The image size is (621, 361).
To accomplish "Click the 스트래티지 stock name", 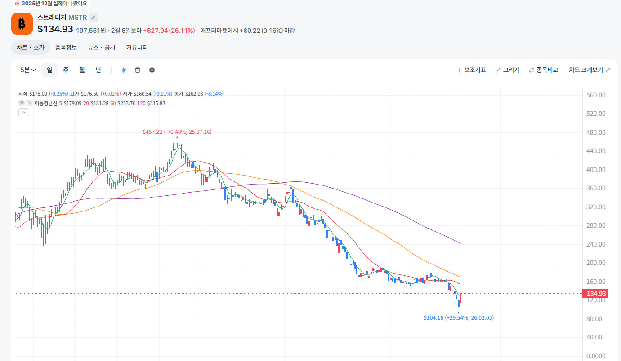I will point(52,18).
